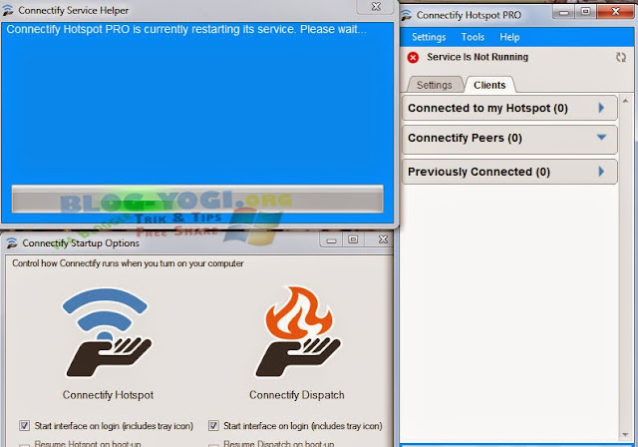Select the Clients tab
Image resolution: width=638 pixels, height=447 pixels.
[489, 85]
